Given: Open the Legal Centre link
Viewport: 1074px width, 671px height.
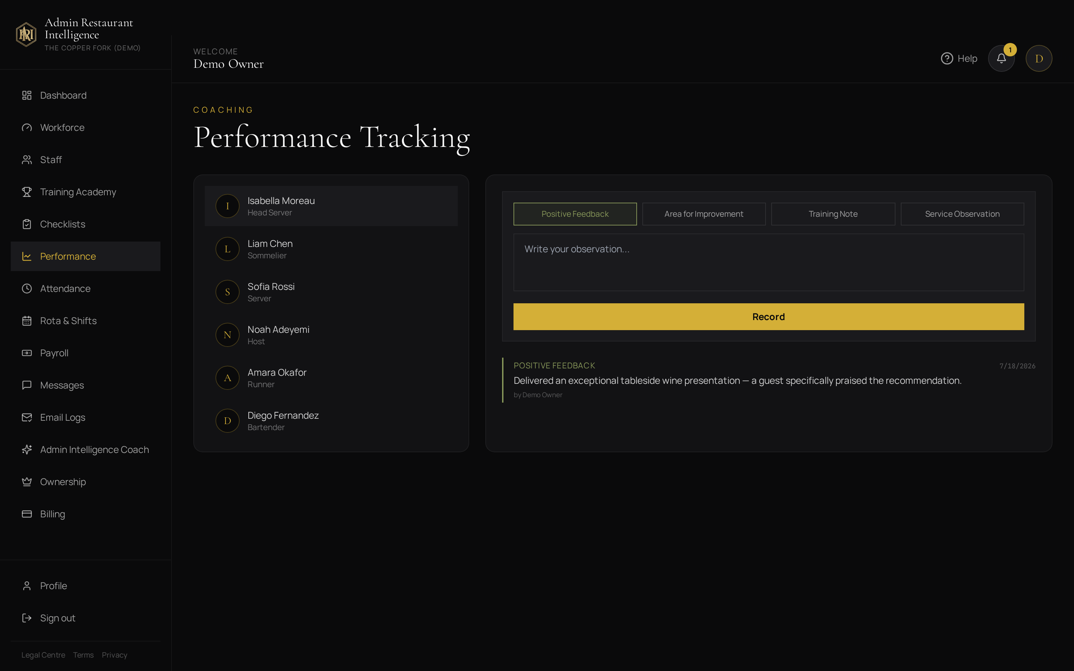Looking at the screenshot, I should pyautogui.click(x=43, y=655).
